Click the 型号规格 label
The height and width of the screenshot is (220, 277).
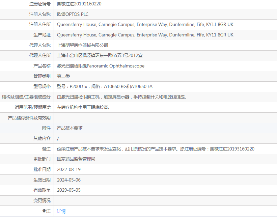[x=42, y=87]
